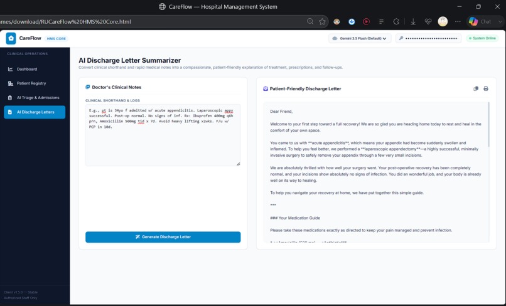Click the CareFlow home logo icon
The width and height of the screenshot is (506, 306).
click(11, 38)
